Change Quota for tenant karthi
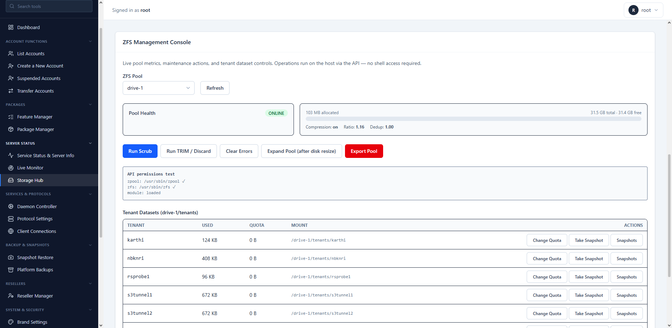The image size is (672, 328). 547,240
